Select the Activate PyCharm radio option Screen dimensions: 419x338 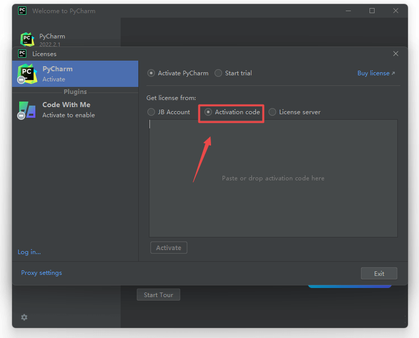[151, 73]
